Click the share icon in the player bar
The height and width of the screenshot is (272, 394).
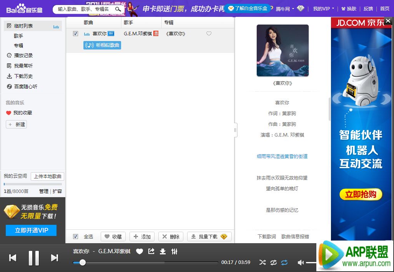point(151,251)
